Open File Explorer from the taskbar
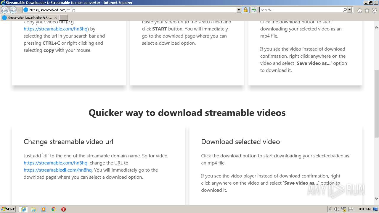 pos(33,209)
